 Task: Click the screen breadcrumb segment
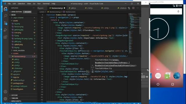tap(42, 12)
